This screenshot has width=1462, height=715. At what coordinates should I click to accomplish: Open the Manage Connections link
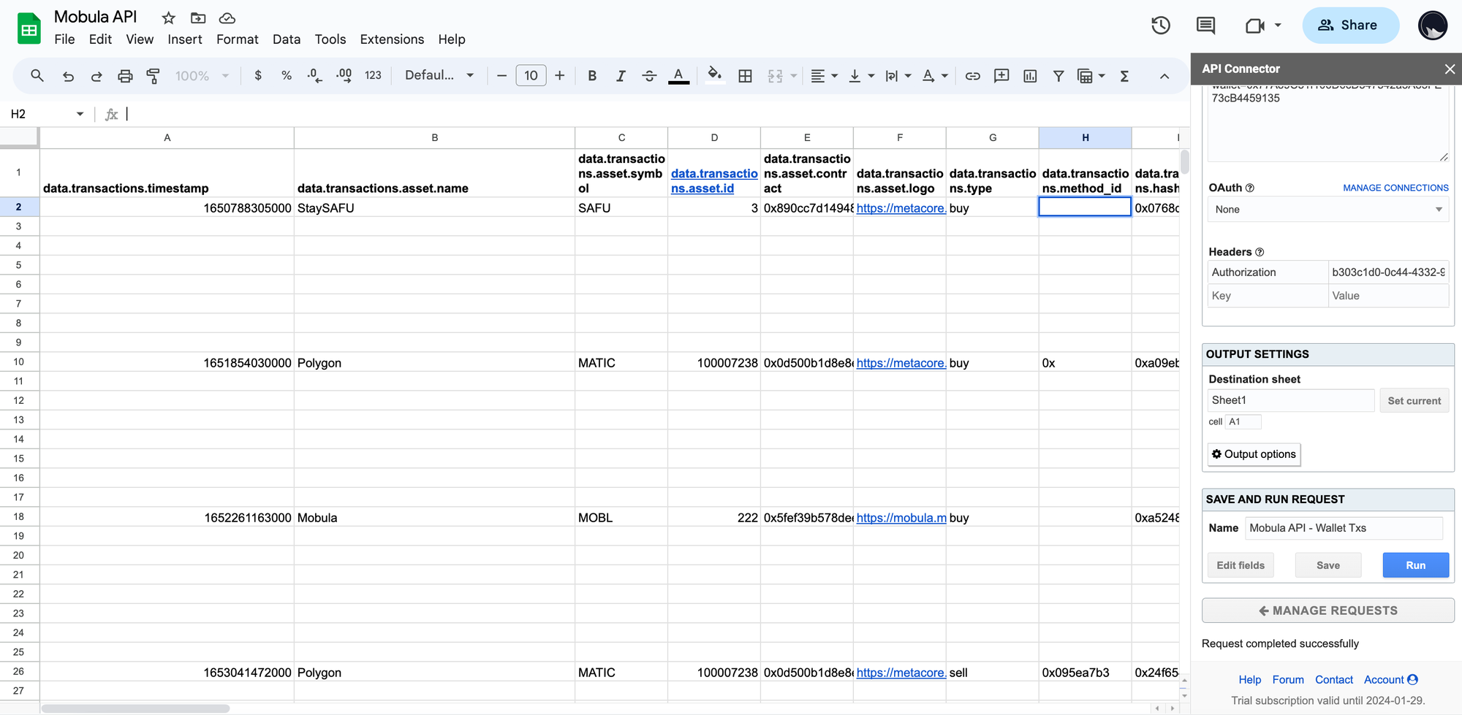(x=1395, y=188)
